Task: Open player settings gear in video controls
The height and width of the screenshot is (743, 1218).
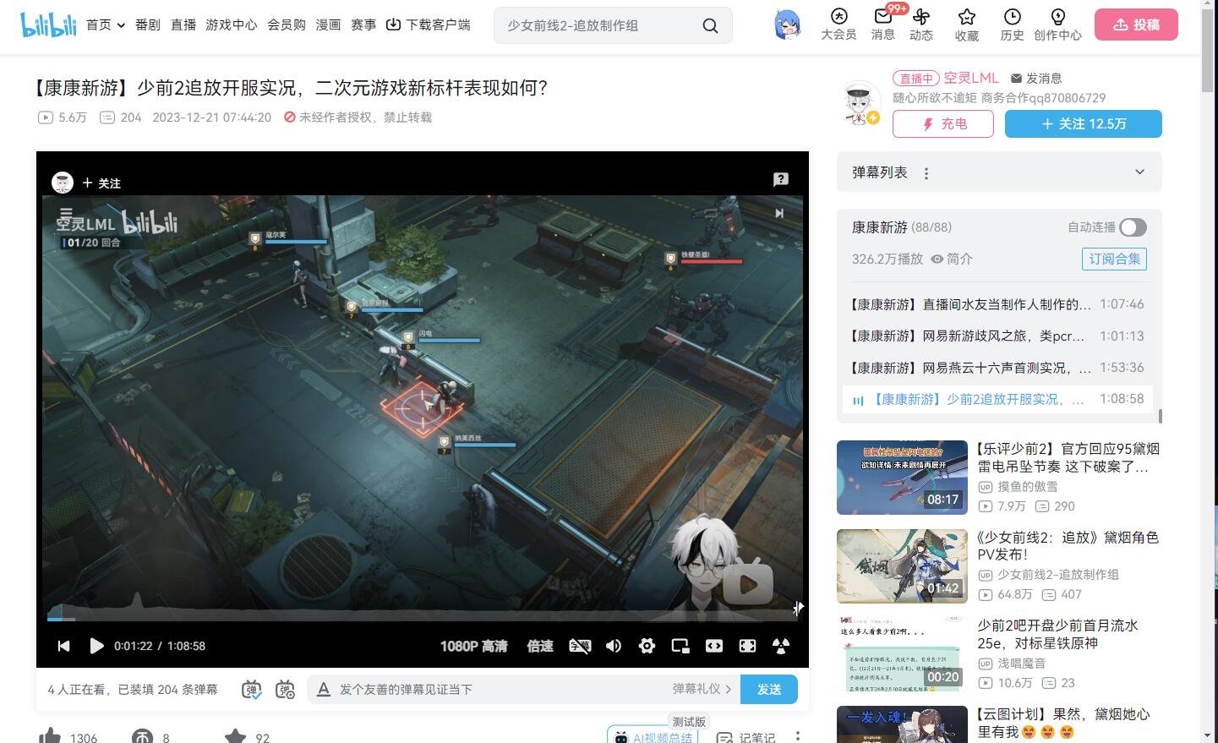Action: tap(647, 646)
